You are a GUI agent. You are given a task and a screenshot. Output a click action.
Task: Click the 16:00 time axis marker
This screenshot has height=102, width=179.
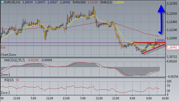[165, 98]
